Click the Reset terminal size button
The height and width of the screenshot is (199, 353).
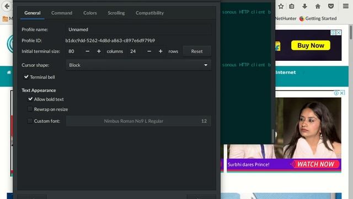tap(197, 51)
